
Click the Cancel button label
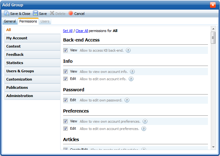tap(79, 14)
